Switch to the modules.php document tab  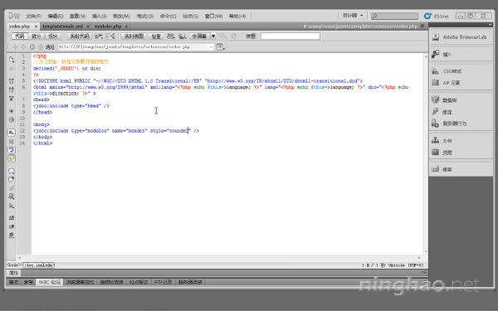click(108, 26)
